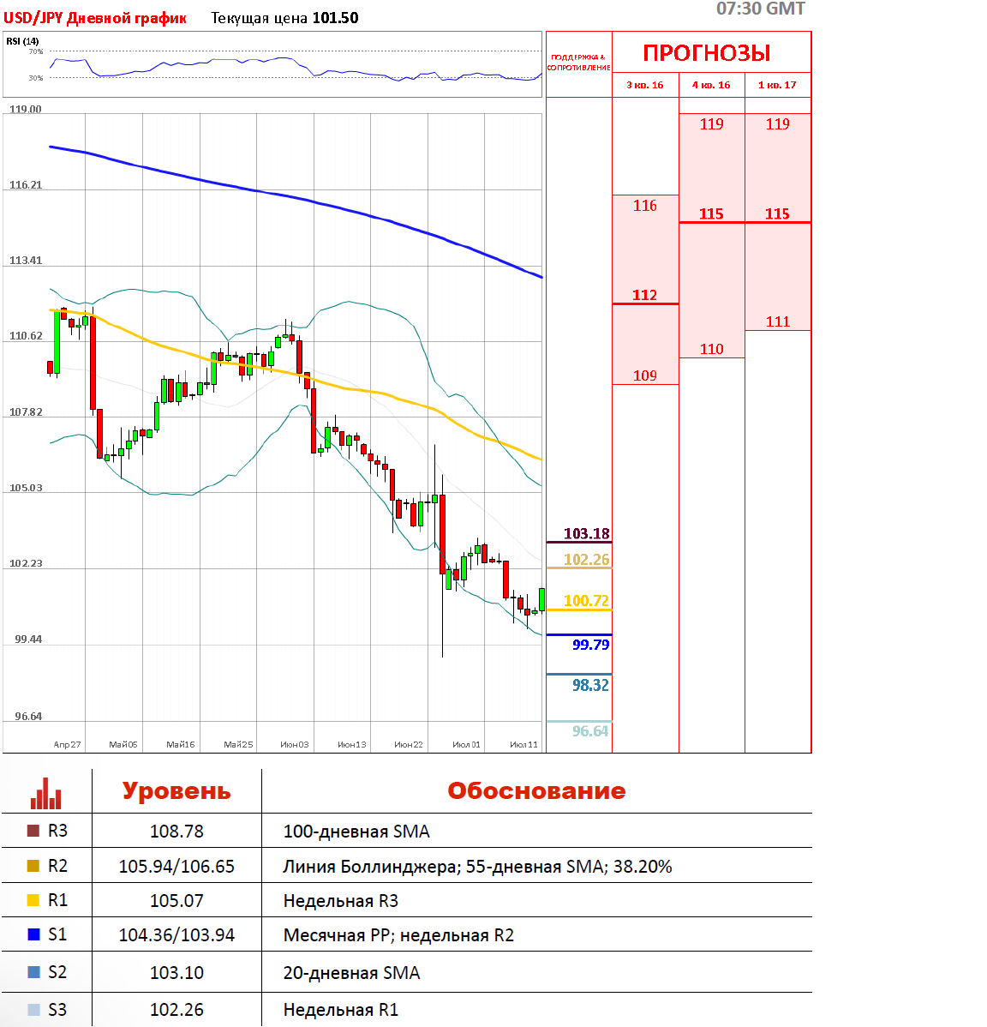Click the R3 dark red color swatch
Screen dimensions: 987x1027
33,831
